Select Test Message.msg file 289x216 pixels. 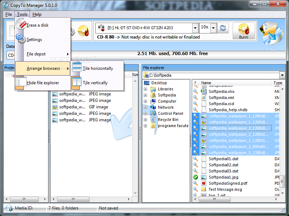coord(225,189)
